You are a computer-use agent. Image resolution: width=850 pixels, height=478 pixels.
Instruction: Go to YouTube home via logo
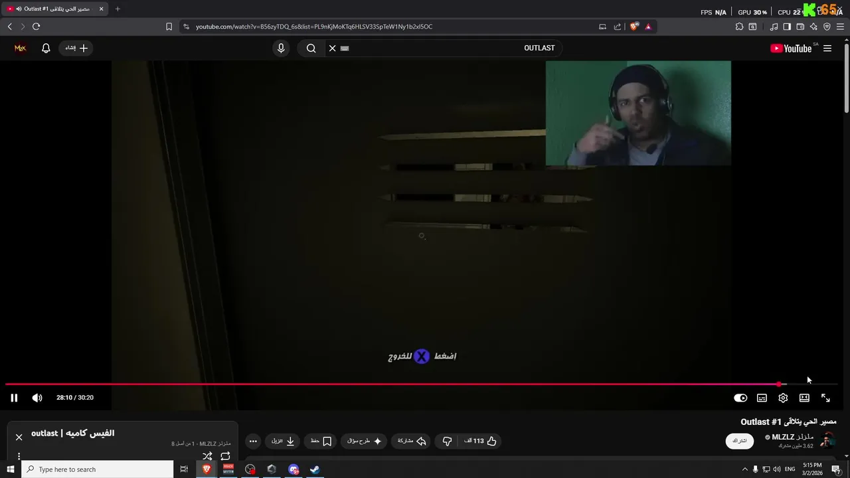790,48
